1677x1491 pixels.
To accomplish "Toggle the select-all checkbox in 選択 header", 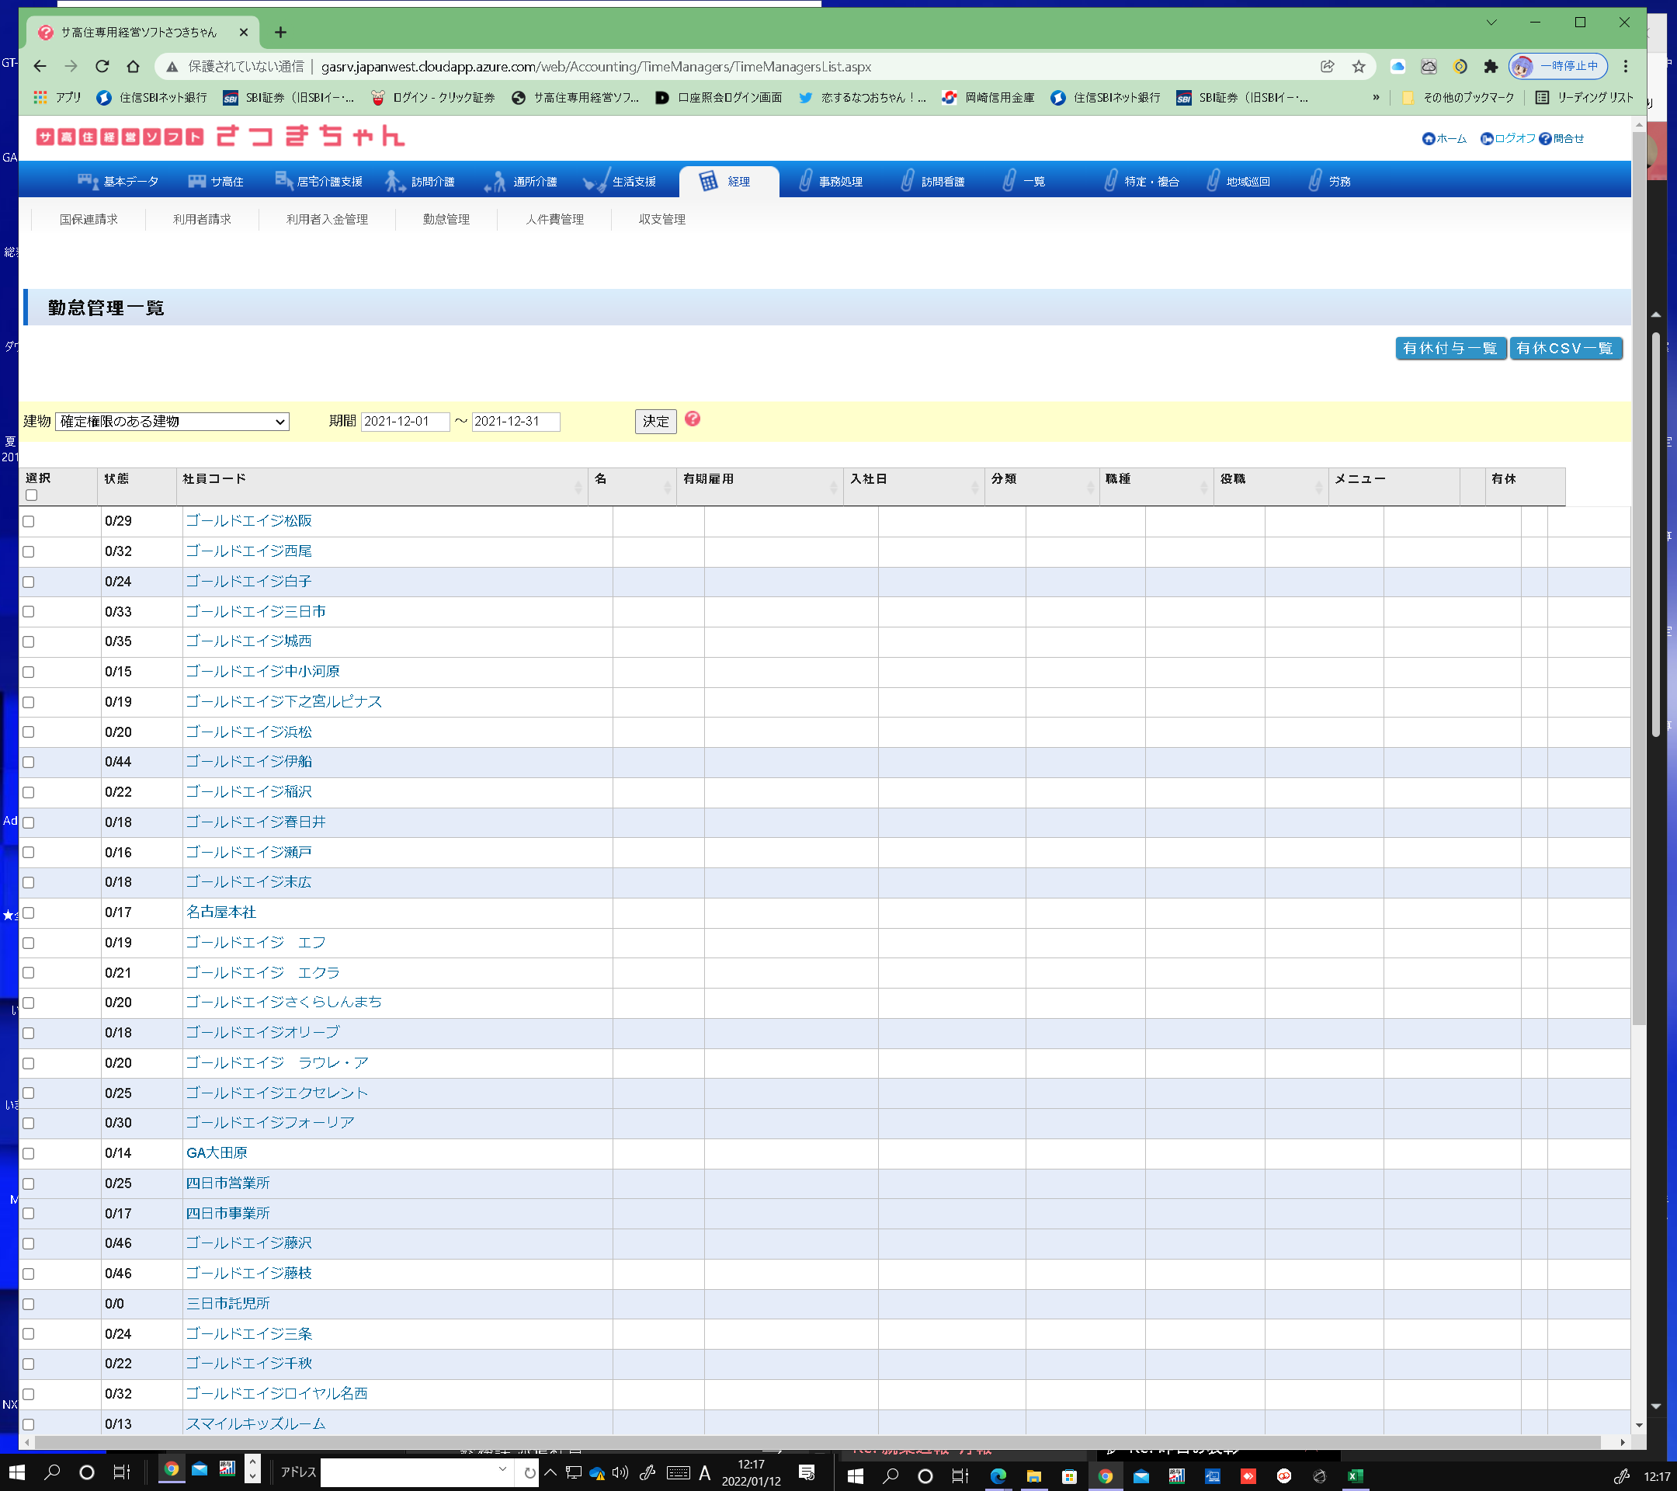I will pyautogui.click(x=31, y=495).
